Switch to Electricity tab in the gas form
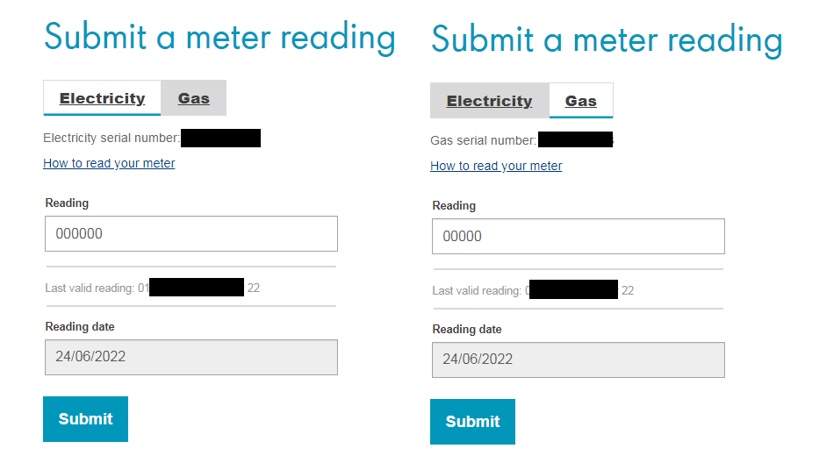834x470 pixels. 489,101
